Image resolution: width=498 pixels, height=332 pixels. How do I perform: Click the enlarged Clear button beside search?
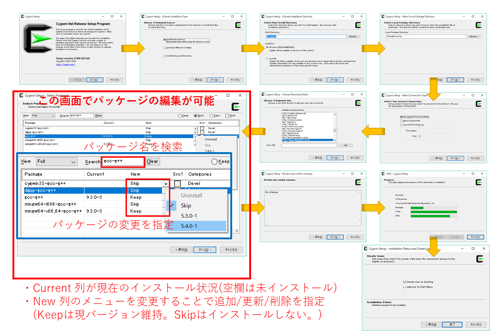[152, 162]
